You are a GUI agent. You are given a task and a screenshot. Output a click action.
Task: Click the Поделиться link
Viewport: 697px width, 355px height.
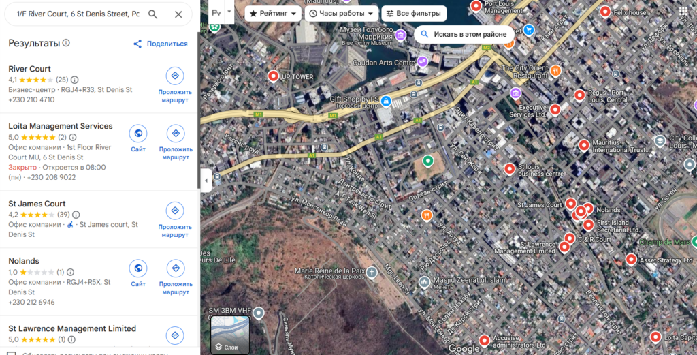point(161,44)
